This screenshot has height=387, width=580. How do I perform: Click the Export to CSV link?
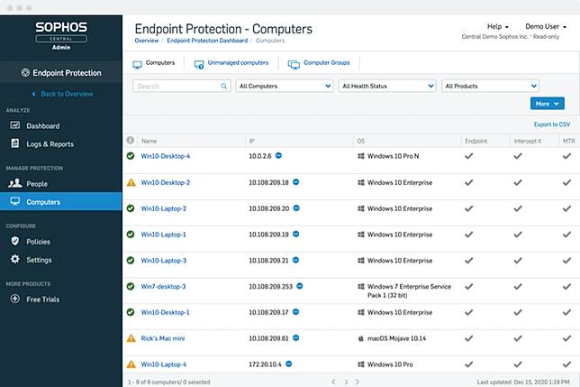pos(551,124)
